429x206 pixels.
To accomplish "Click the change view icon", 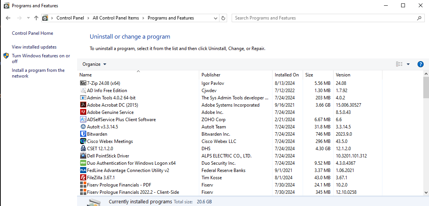I will pos(399,64).
